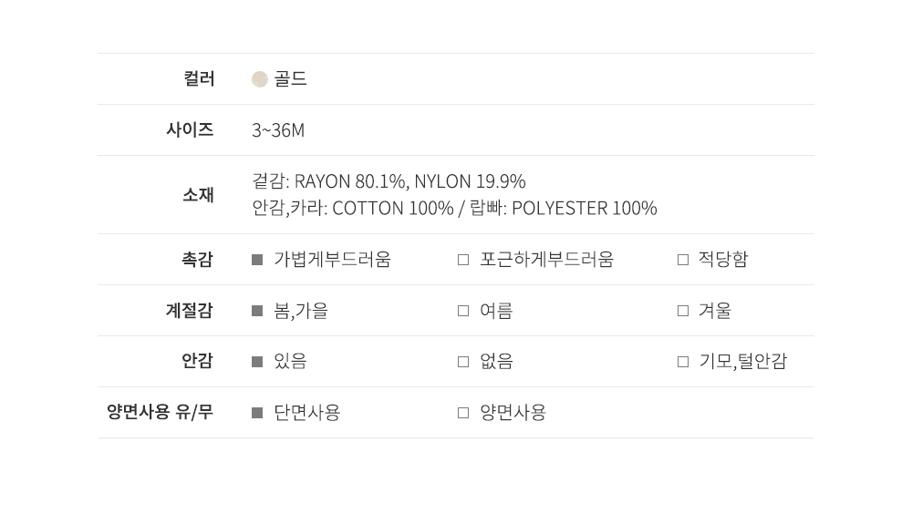912x514 pixels.
Task: Click the 컬러 row label
Action: click(x=199, y=79)
